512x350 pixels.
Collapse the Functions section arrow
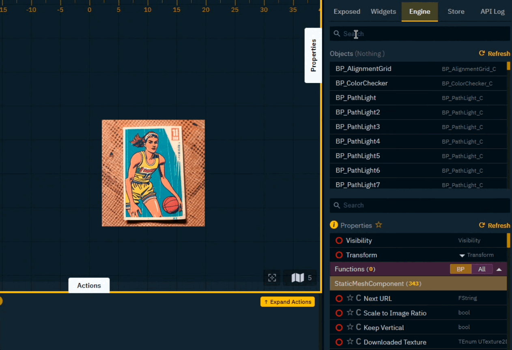point(499,269)
